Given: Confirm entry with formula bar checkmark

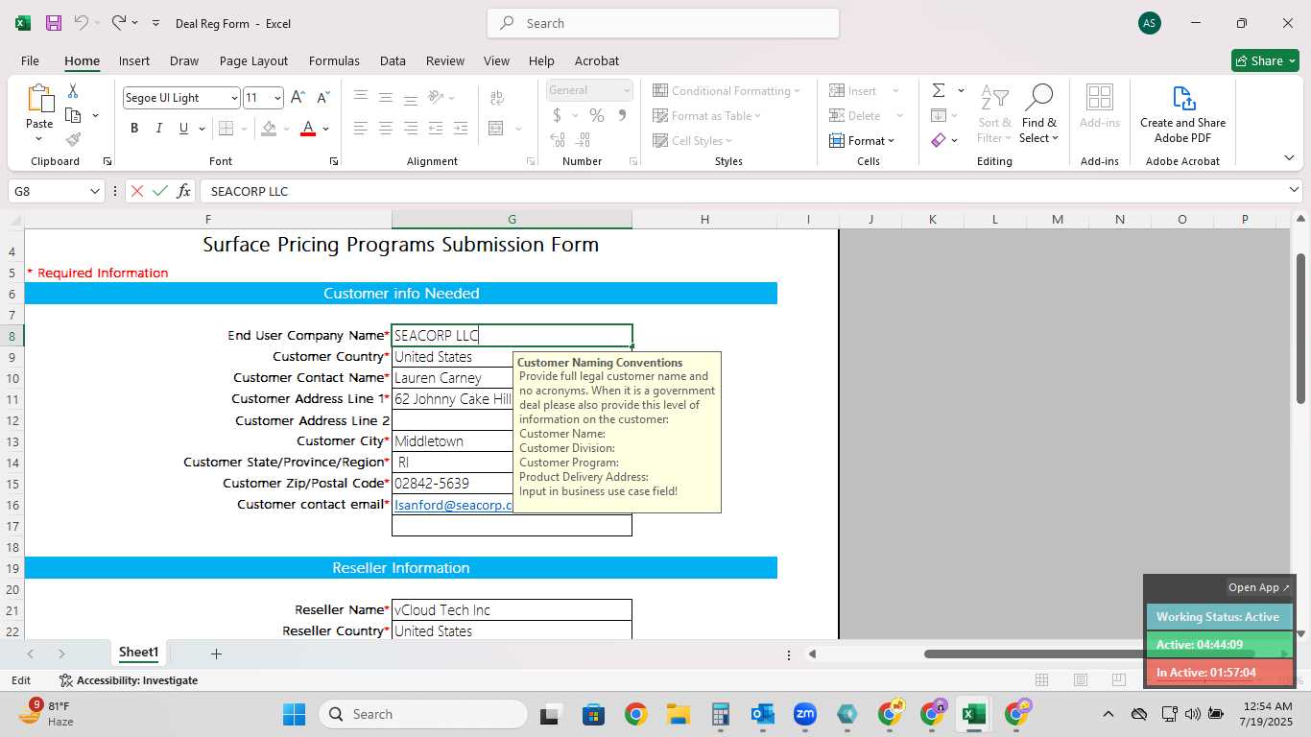Looking at the screenshot, I should (160, 191).
